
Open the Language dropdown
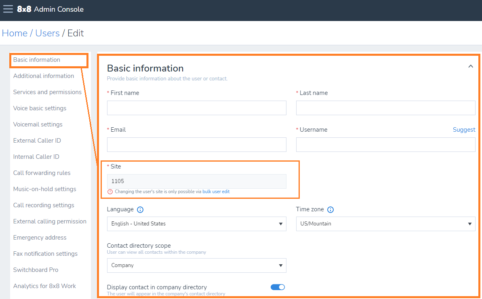(x=197, y=224)
